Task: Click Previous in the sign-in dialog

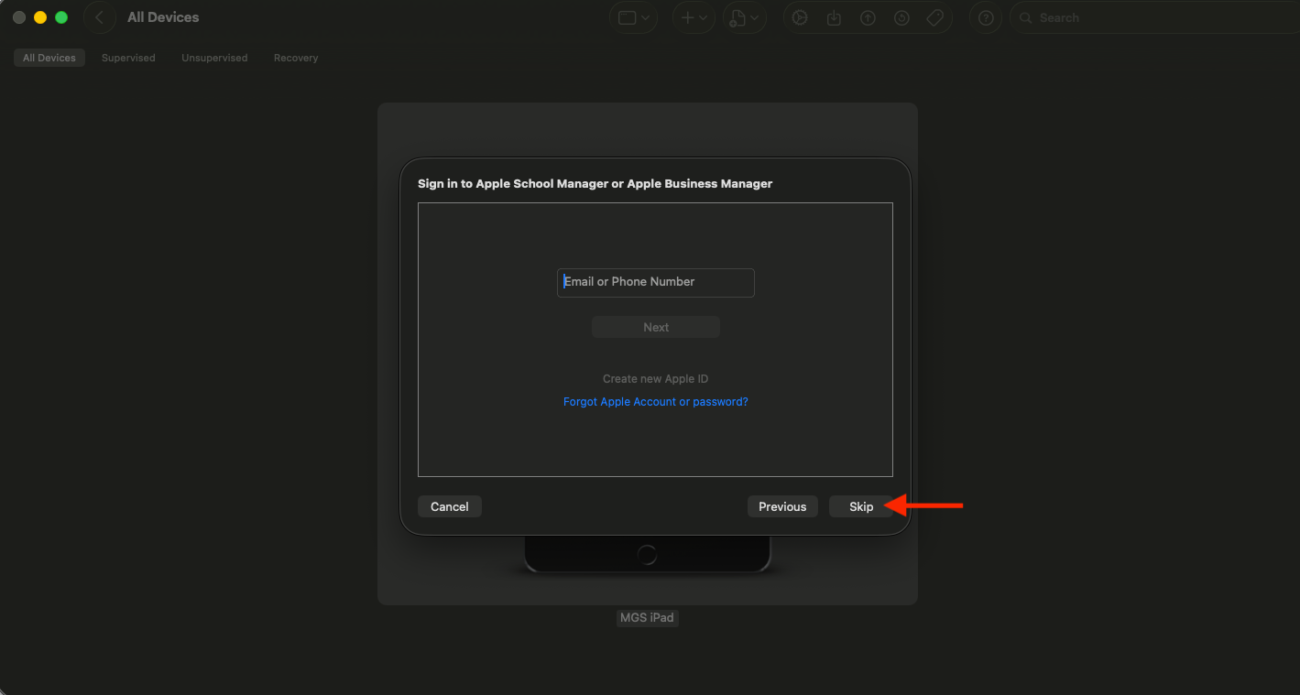Action: click(782, 506)
